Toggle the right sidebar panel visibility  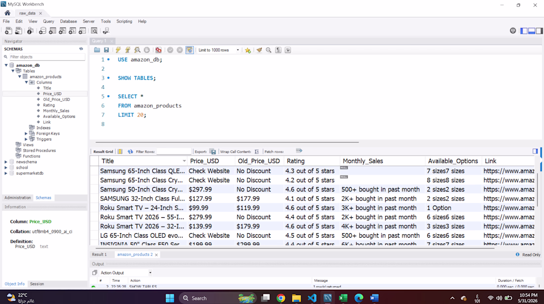tap(539, 31)
